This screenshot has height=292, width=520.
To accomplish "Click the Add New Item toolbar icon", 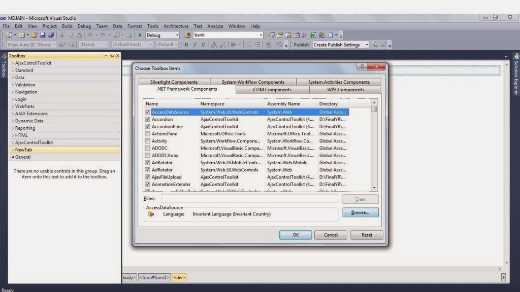I will 21,35.
